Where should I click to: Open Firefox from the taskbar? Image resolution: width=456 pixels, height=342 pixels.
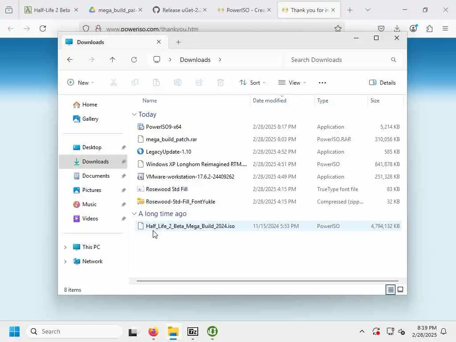153,331
